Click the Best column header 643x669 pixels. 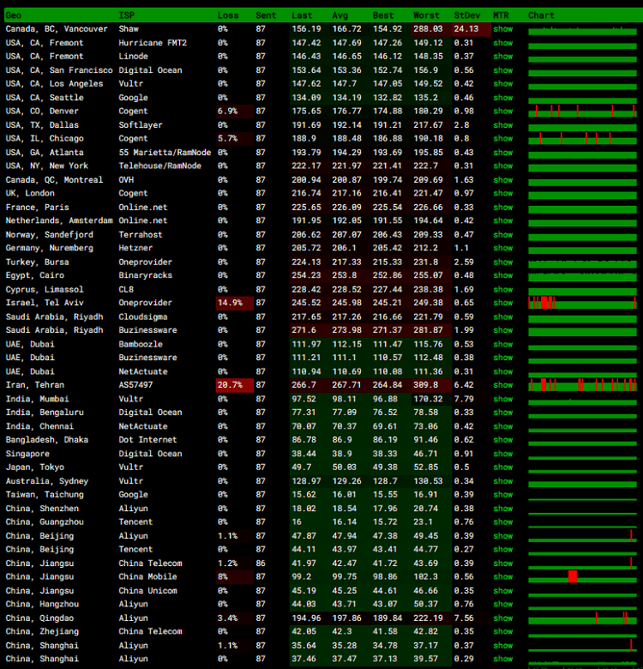(x=383, y=15)
